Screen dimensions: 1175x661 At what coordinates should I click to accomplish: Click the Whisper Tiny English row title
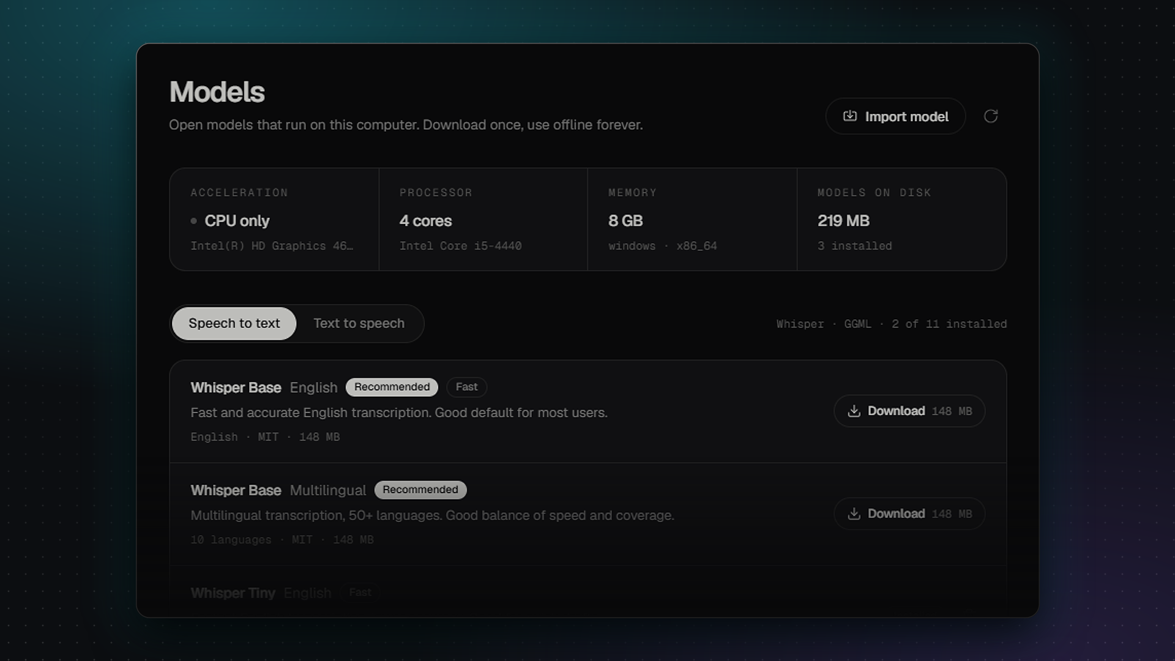[x=261, y=593]
